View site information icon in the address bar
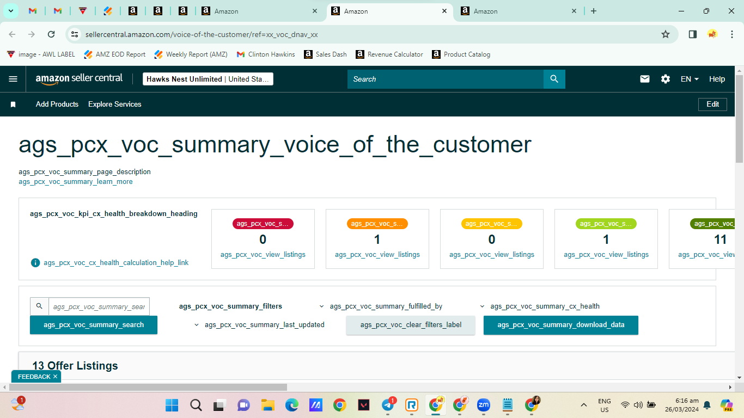Screen dimensions: 744x418 (x=75, y=34)
